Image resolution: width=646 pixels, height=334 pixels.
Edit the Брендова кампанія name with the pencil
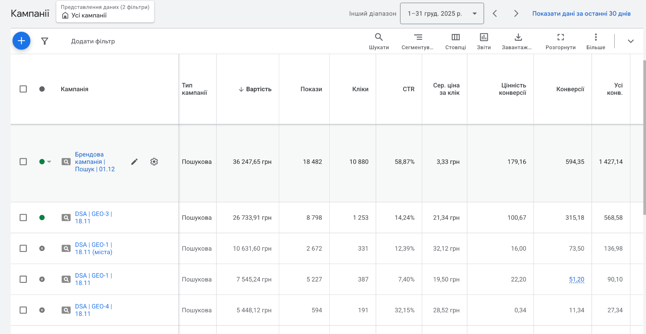tap(134, 162)
